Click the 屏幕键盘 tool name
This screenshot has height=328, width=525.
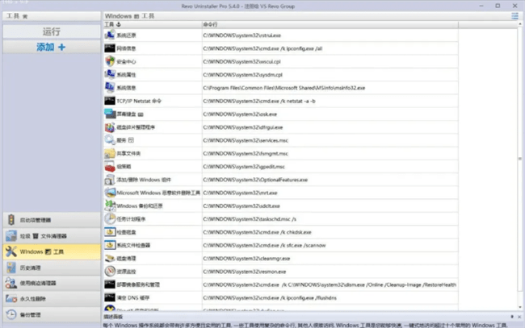[x=130, y=114]
